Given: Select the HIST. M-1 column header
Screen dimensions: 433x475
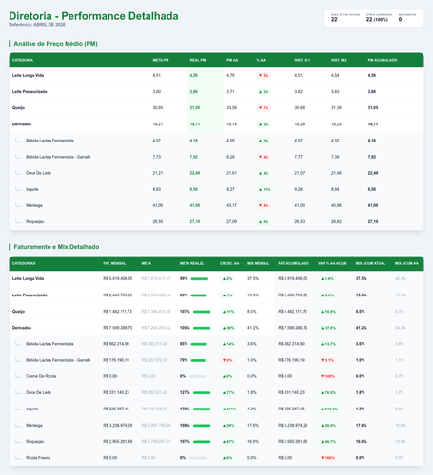Looking at the screenshot, I should tap(303, 60).
